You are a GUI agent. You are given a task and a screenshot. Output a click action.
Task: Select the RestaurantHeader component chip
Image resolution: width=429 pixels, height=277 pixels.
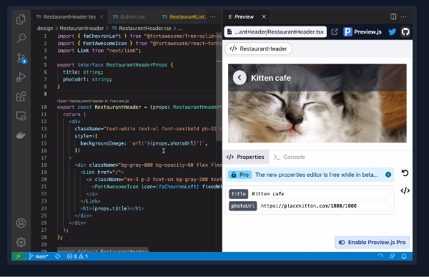pyautogui.click(x=258, y=49)
